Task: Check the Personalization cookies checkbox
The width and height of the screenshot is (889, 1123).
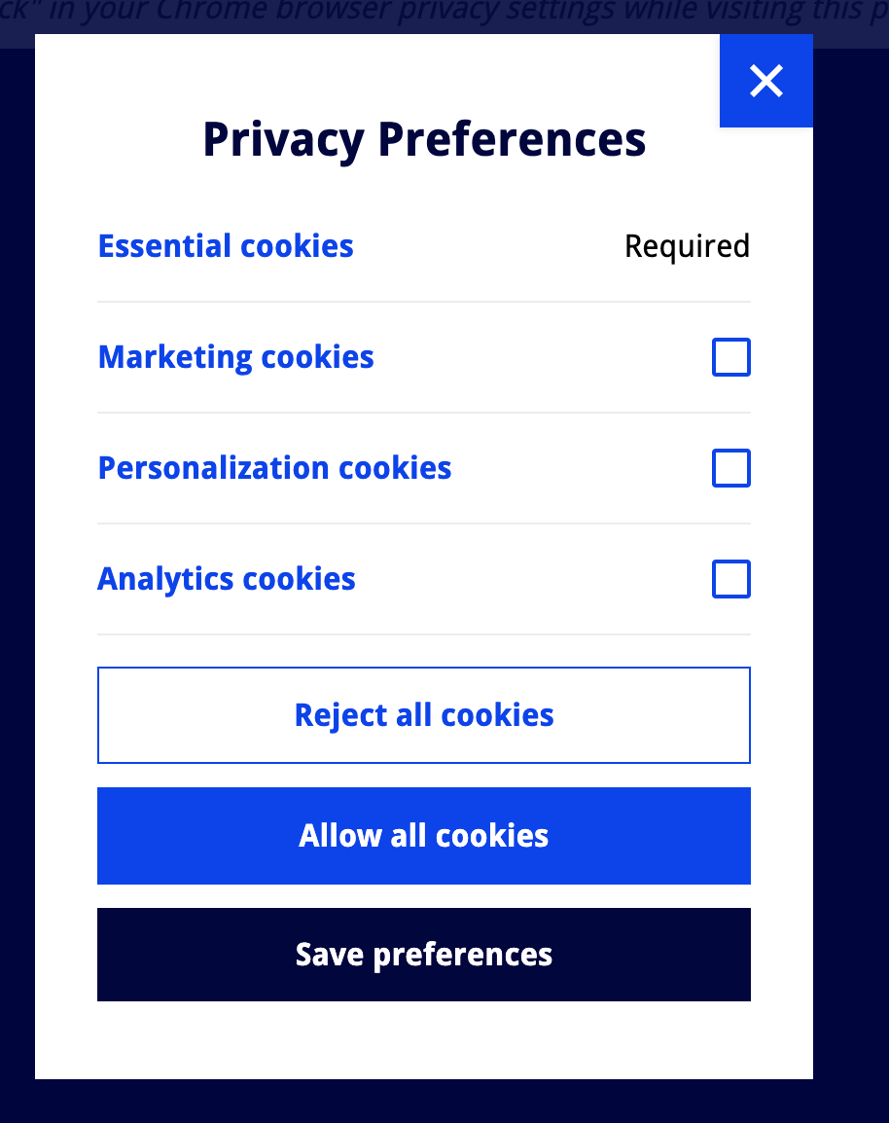Action: pos(730,468)
